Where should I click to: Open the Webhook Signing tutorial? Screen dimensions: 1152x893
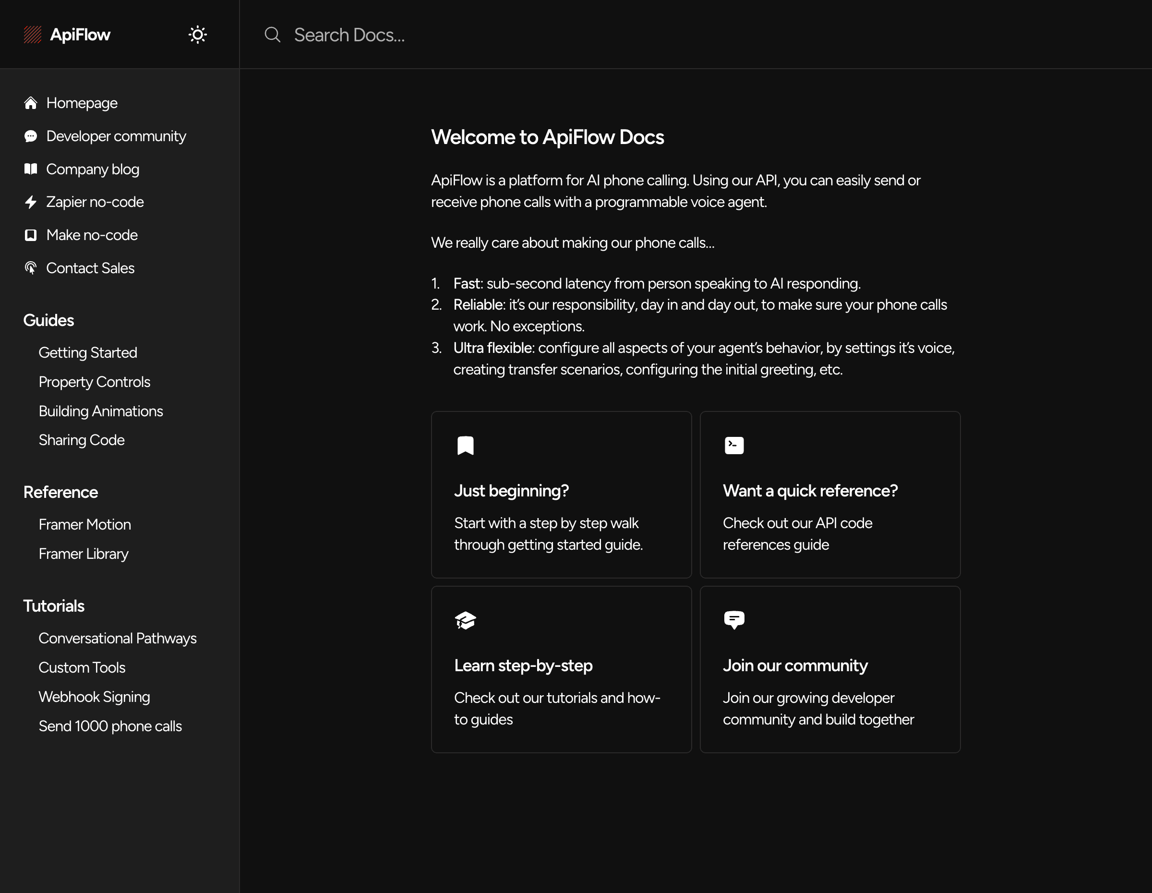pos(94,697)
